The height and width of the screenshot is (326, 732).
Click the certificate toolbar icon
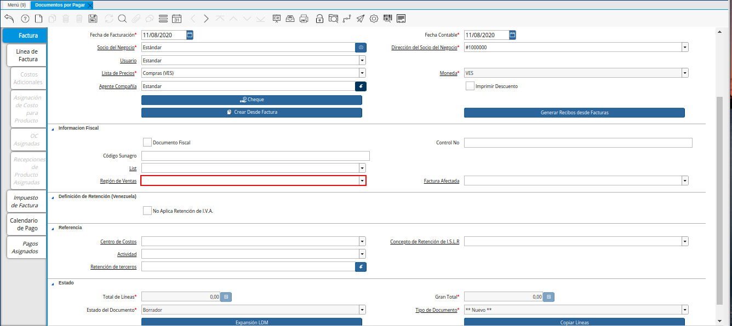click(401, 19)
